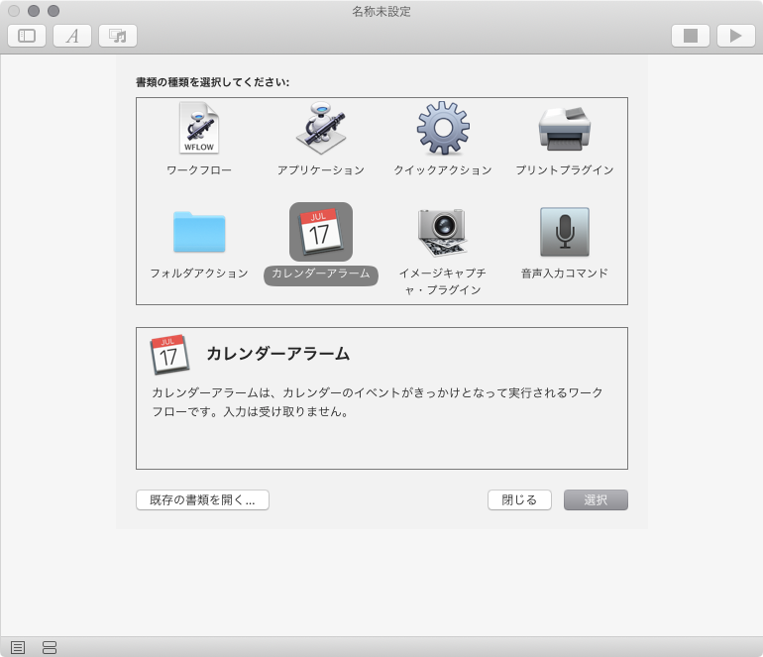This screenshot has width=763, height=657.
Task: Select the クイックアクション gear icon
Action: click(443, 128)
